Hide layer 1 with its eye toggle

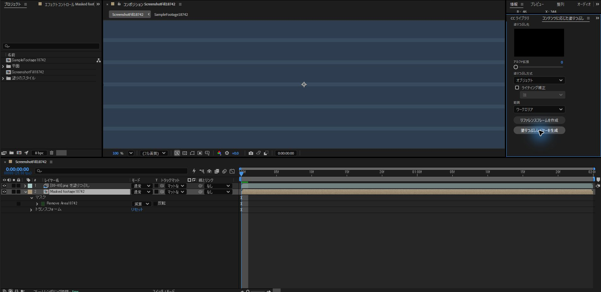point(4,186)
